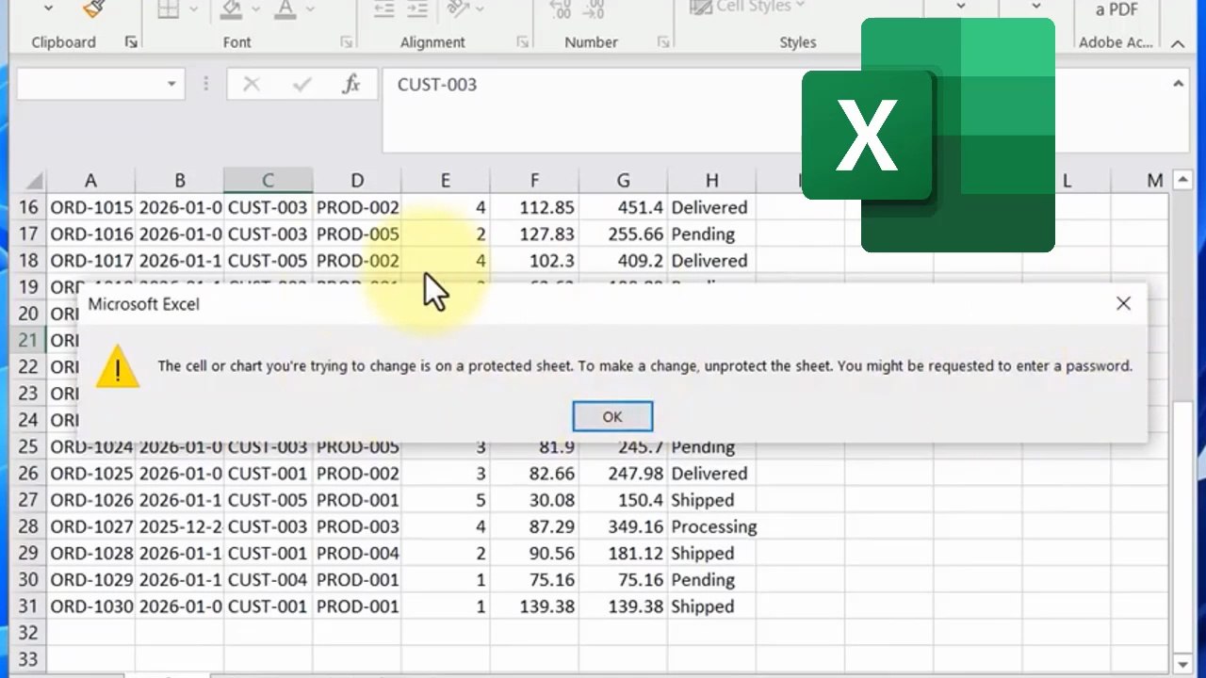Open the Font Color dropdown arrow
This screenshot has height=678, width=1206.
point(308,8)
